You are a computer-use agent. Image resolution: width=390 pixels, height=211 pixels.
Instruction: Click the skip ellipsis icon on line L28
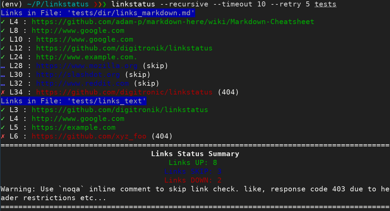[x=3, y=66]
